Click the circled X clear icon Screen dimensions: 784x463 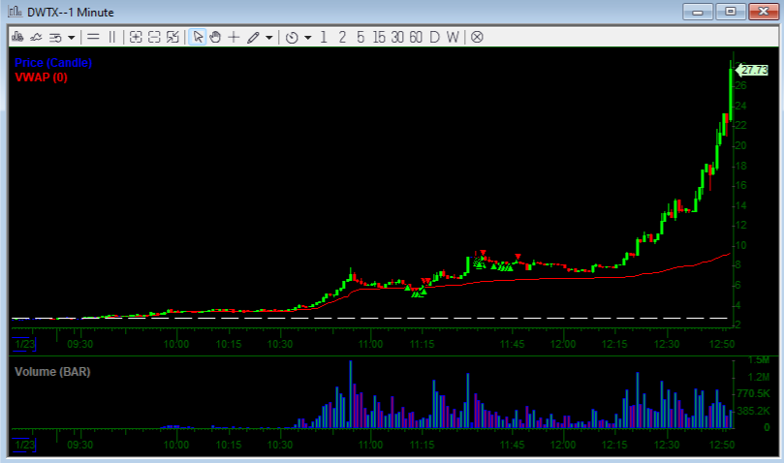(477, 37)
